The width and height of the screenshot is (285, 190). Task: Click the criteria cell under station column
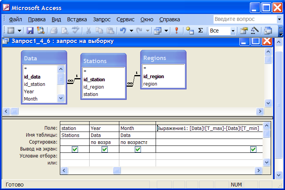coord(75,156)
